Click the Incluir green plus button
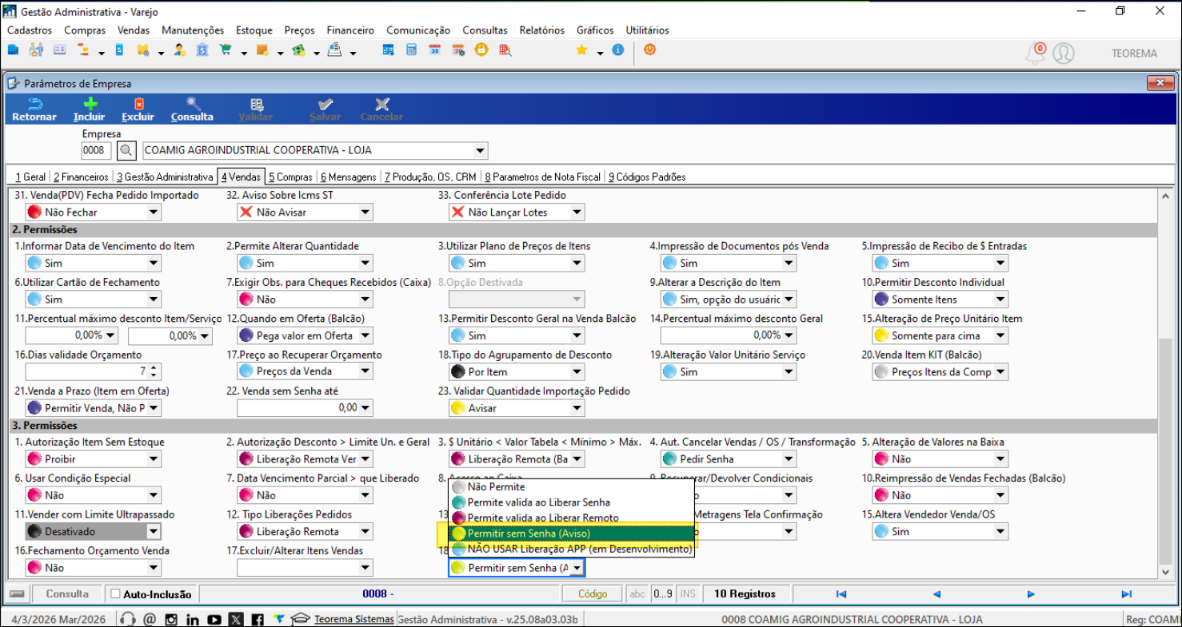The width and height of the screenshot is (1182, 627). [x=90, y=109]
